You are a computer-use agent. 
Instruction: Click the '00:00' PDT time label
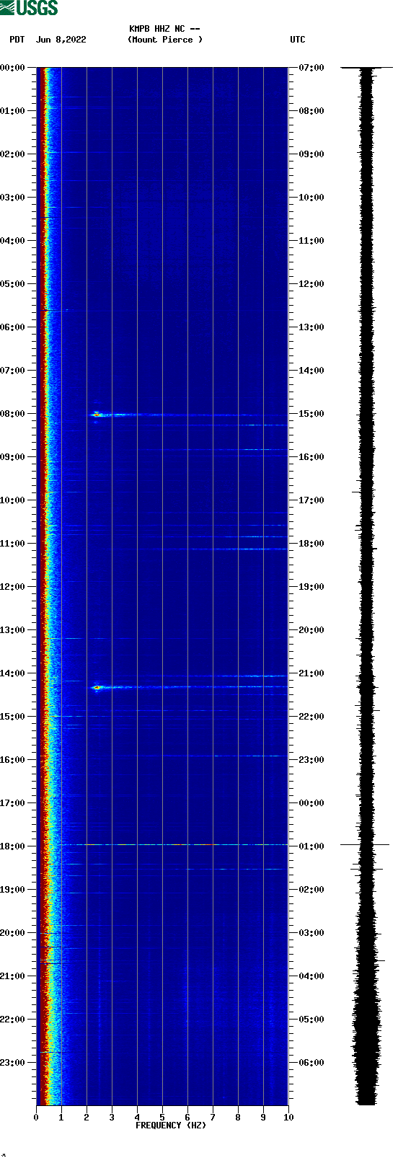click(x=13, y=68)
